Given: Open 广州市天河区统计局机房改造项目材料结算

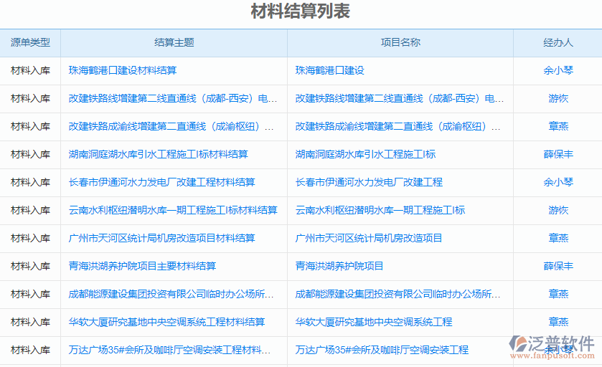Looking at the screenshot, I should point(161,238).
